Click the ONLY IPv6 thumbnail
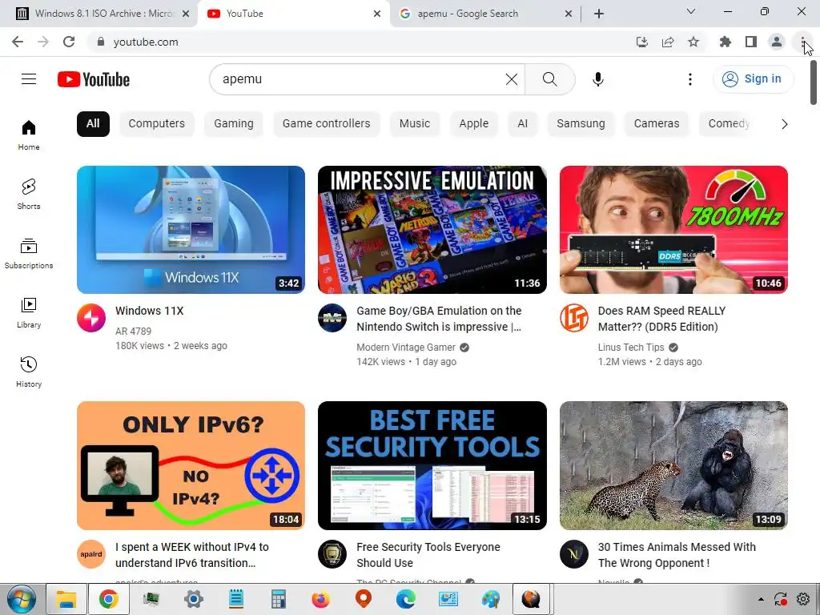Viewport: 820px width, 615px height. click(191, 465)
